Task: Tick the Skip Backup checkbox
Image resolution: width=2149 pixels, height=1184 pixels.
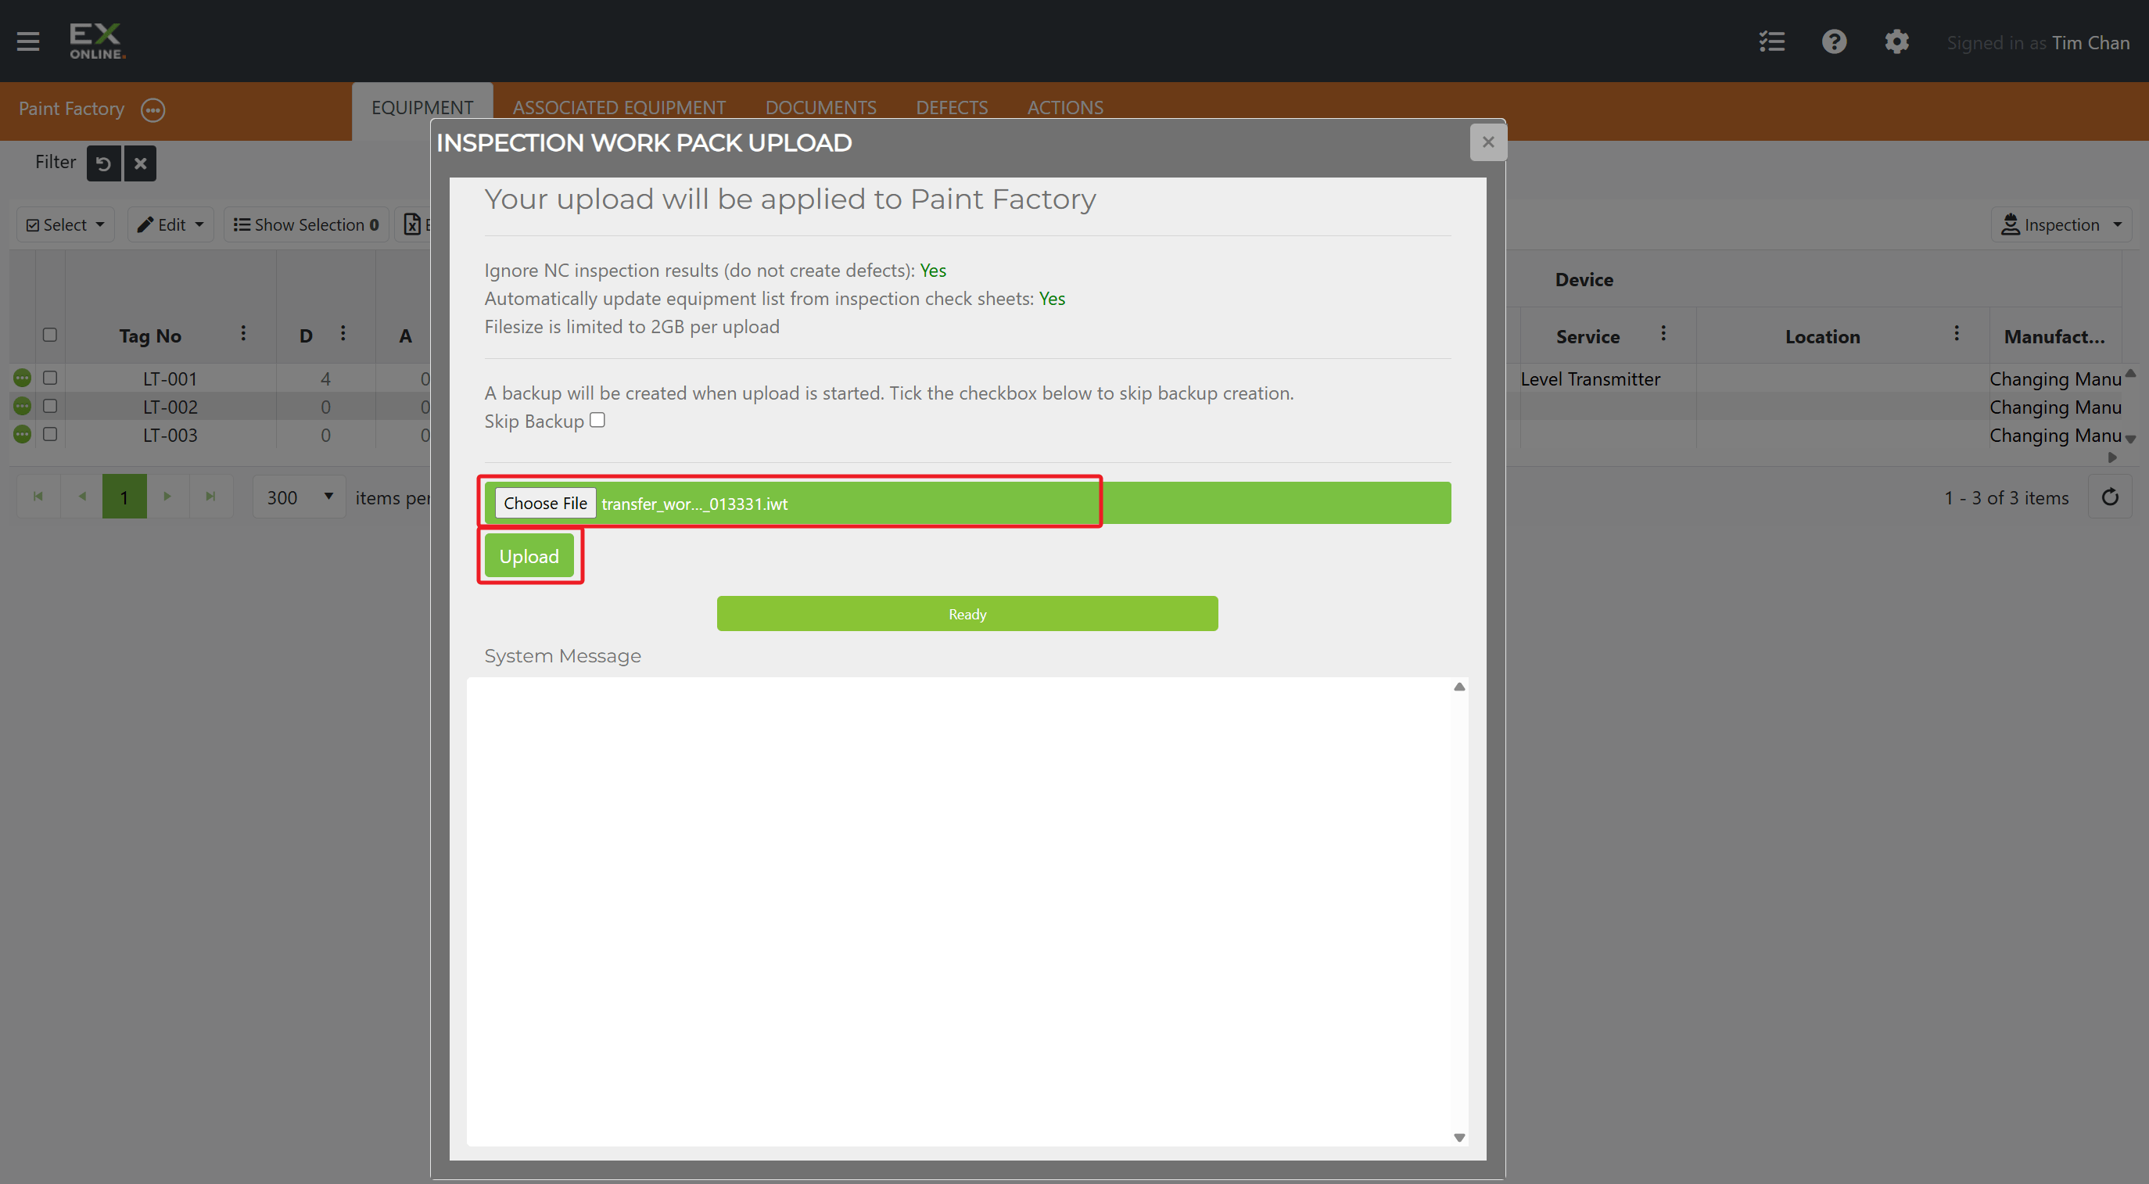Action: (597, 420)
